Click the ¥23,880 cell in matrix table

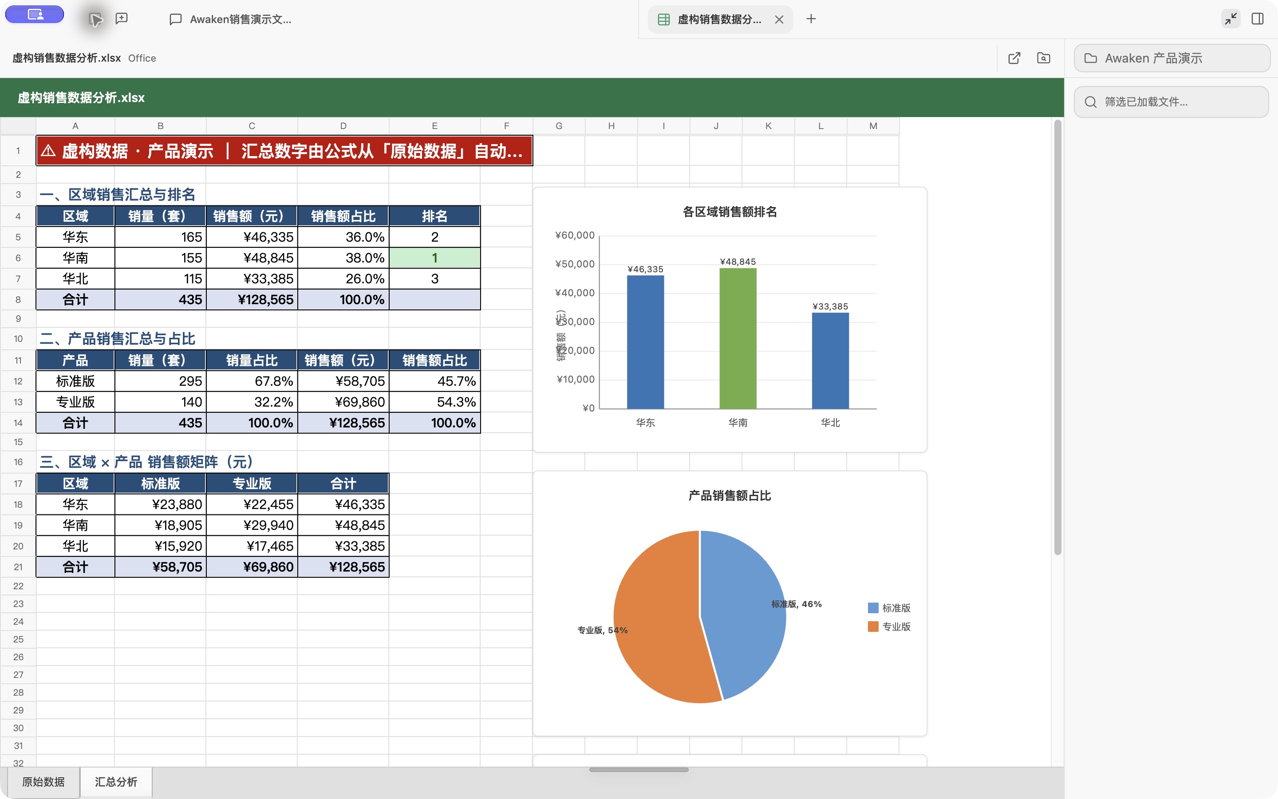pyautogui.click(x=160, y=504)
